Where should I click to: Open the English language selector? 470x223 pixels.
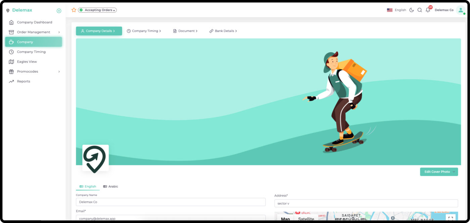pos(396,10)
